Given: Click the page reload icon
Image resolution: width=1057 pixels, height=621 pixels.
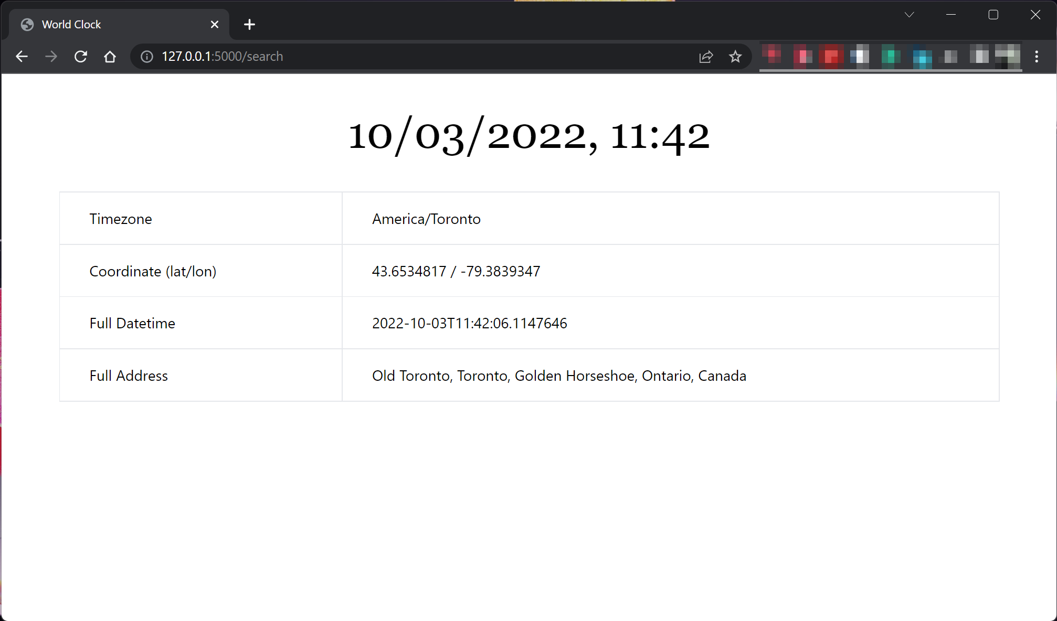Looking at the screenshot, I should pos(81,56).
